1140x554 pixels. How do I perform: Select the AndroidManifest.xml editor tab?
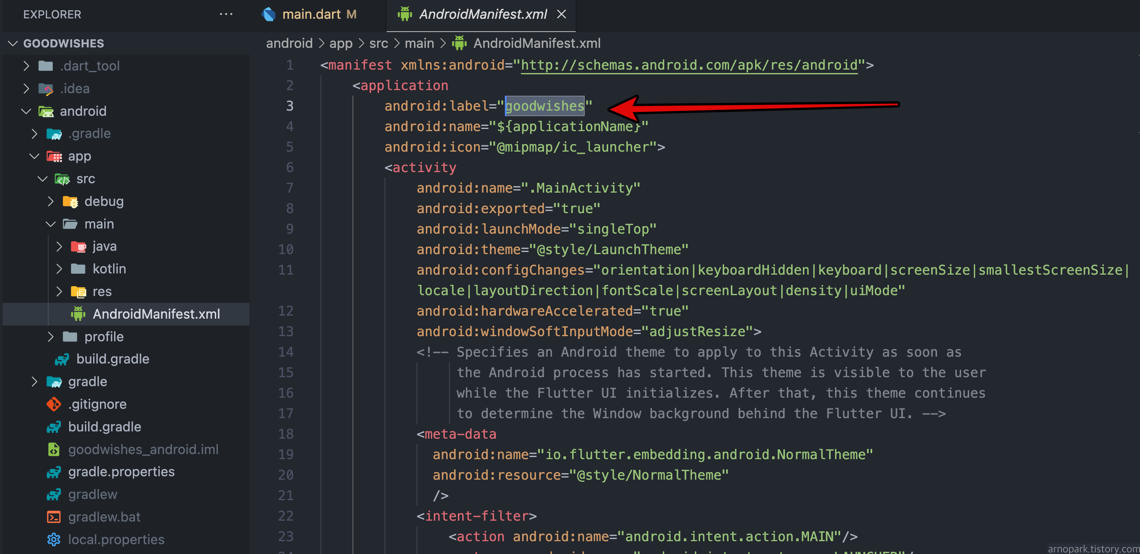pyautogui.click(x=482, y=14)
